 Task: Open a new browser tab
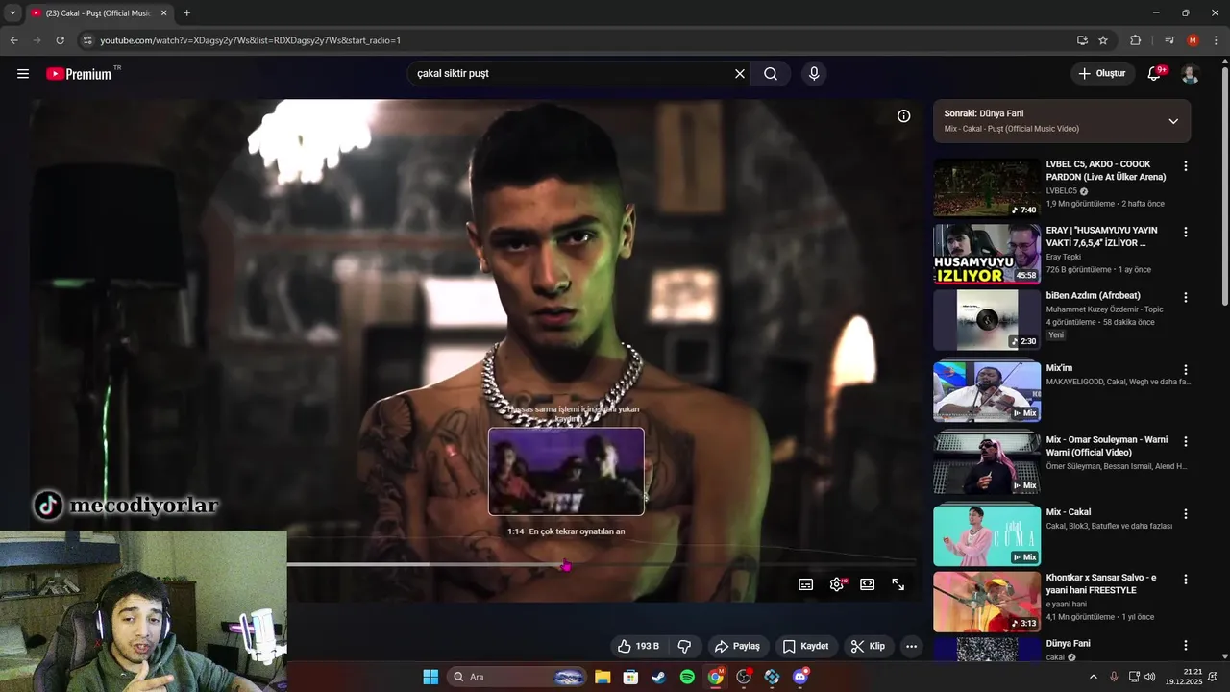coord(186,13)
